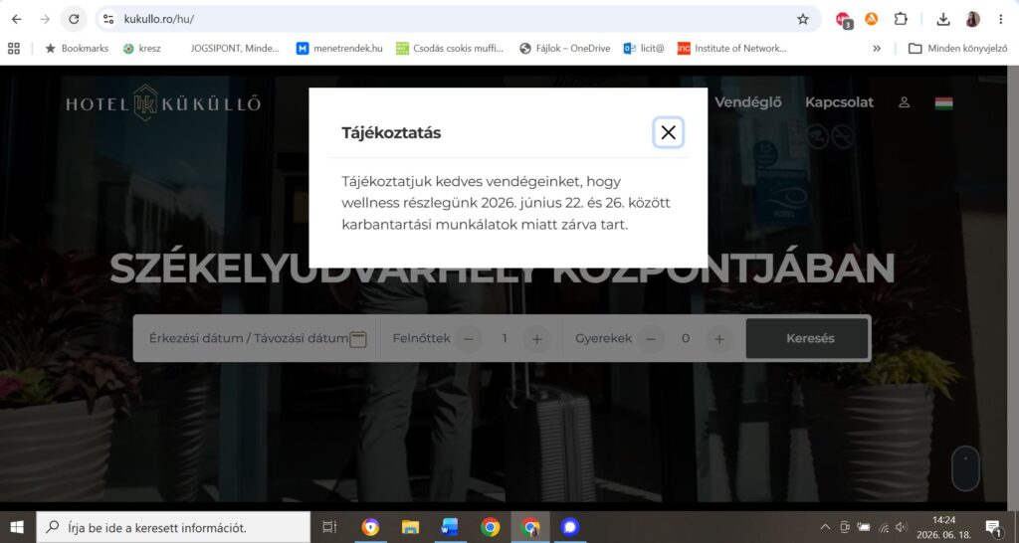Open the Wi-Fi network tray icon
Screen dimensions: 1019x543
(x=884, y=527)
